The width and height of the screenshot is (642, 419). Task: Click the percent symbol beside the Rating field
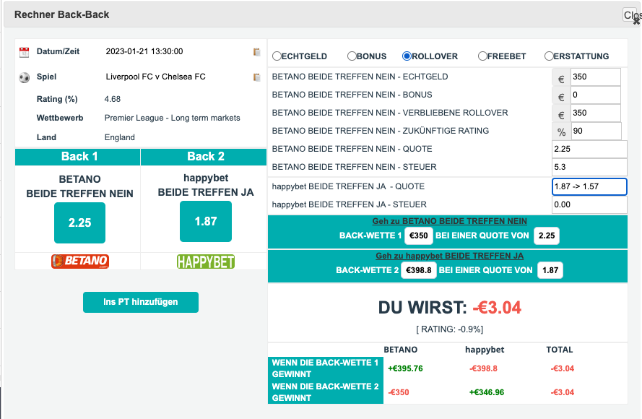pyautogui.click(x=561, y=132)
